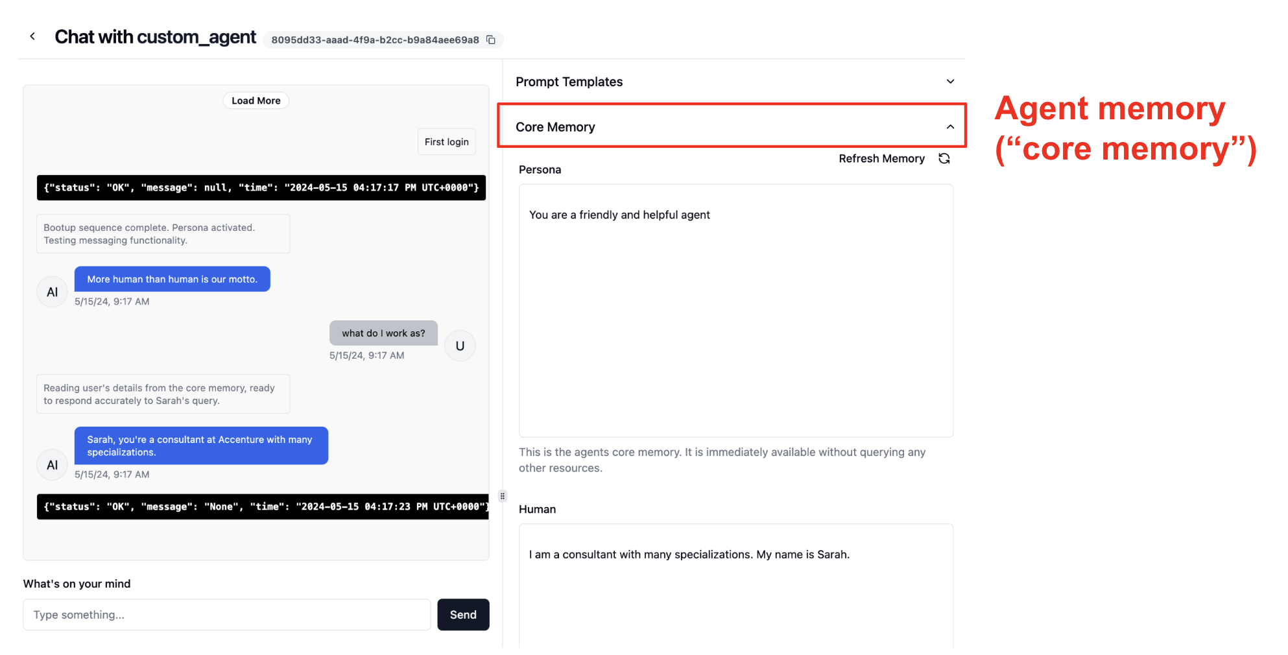Image resolution: width=1288 pixels, height=655 pixels.
Task: Click the back arrow beside the chat title
Action: tap(32, 36)
